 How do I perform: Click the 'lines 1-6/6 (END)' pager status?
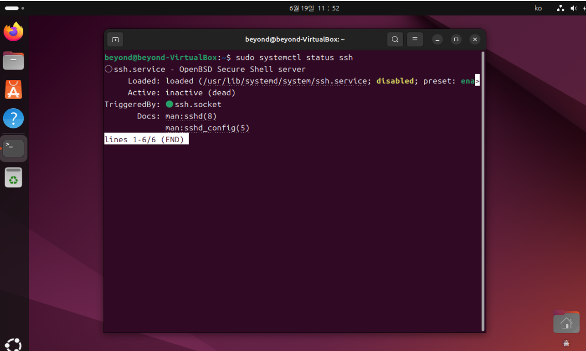(x=147, y=140)
